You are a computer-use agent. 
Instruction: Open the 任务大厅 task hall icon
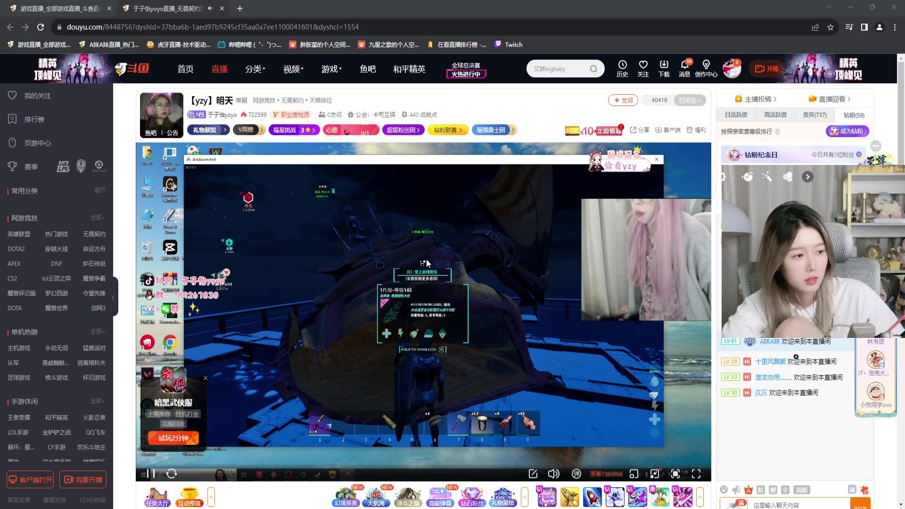pyautogui.click(x=157, y=497)
